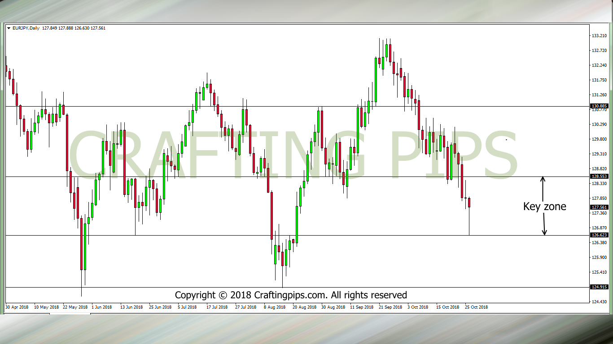Click the 15 Oct 2018 date label
613x344 pixels.
448,307
